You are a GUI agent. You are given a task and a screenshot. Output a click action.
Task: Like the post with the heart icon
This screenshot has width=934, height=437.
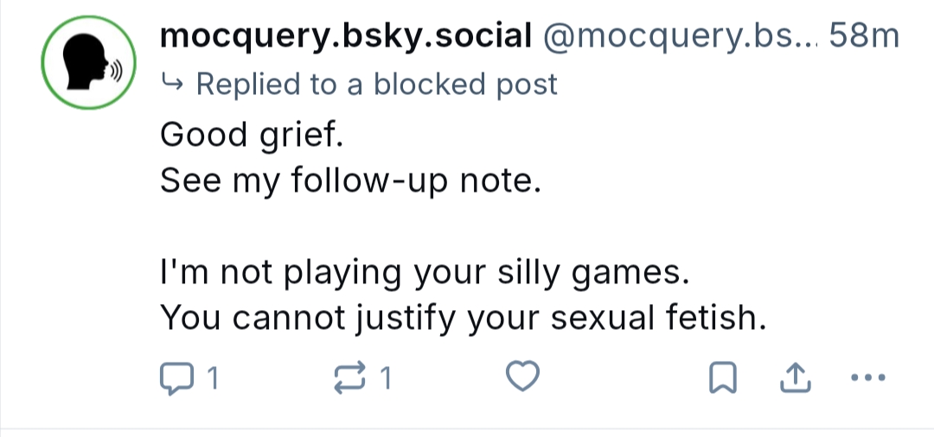click(x=522, y=378)
